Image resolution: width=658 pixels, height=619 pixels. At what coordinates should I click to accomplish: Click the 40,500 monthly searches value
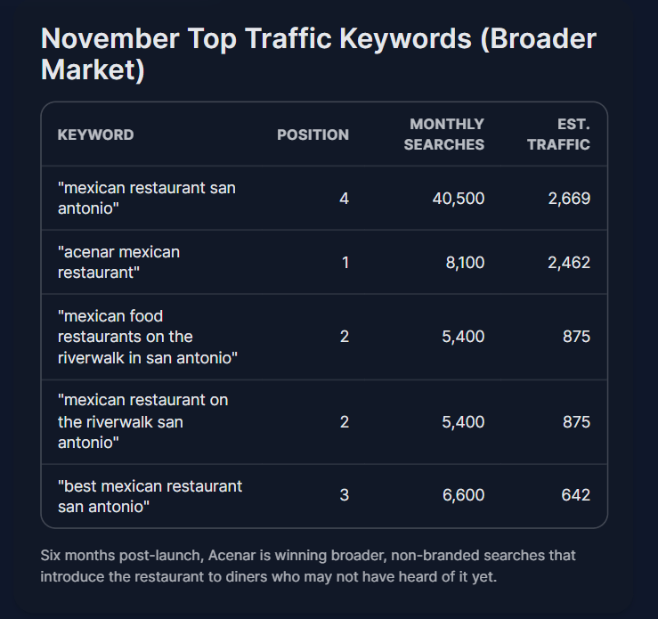pos(458,198)
